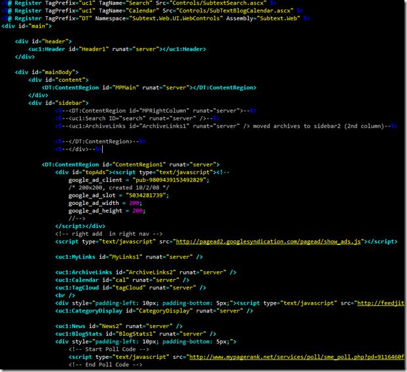This screenshot has height=372, width=407.
Task: Click the googlesyndication show_ads.js URL link
Action: click(x=268, y=242)
